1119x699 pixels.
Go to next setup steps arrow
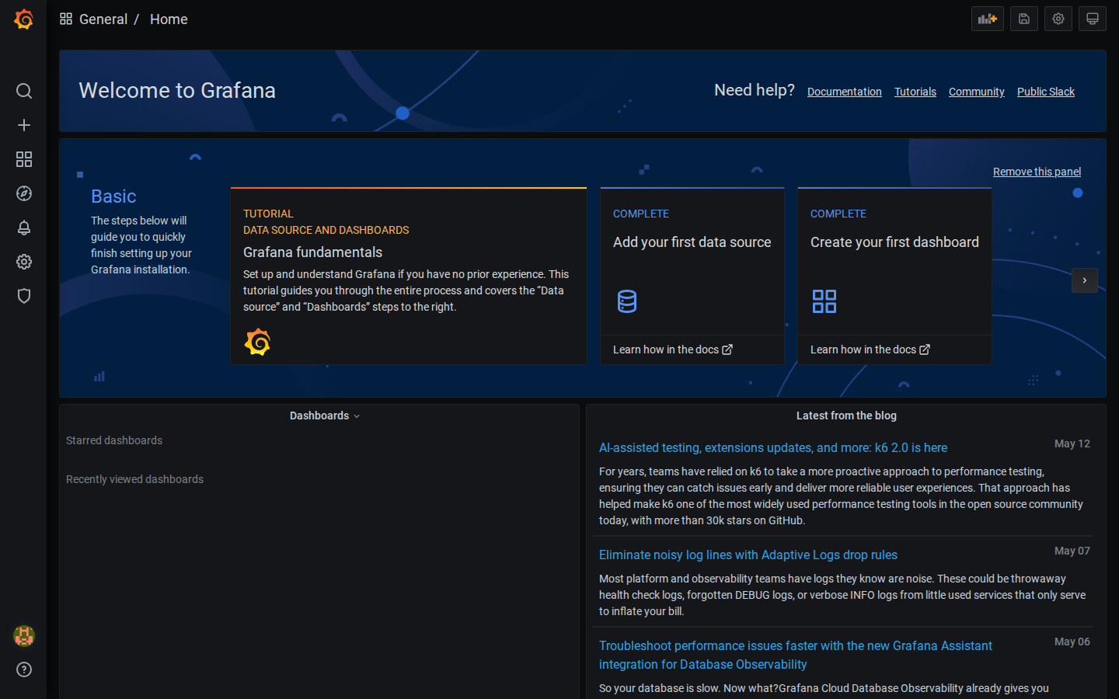(1085, 280)
